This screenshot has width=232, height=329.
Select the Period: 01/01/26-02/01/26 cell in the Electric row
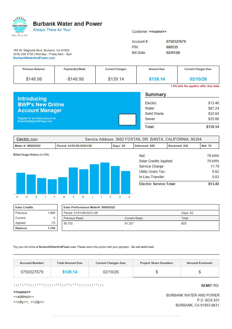[84, 146]
